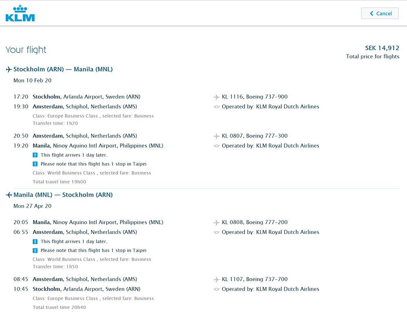407x313 pixels.
Task: Click the 'Your flight' heading
Action: coord(26,50)
